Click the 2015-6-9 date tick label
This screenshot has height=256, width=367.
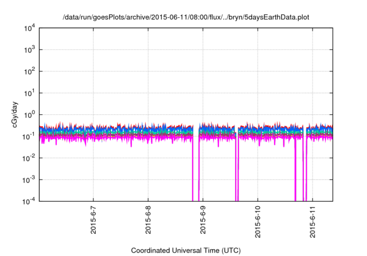coord(202,220)
